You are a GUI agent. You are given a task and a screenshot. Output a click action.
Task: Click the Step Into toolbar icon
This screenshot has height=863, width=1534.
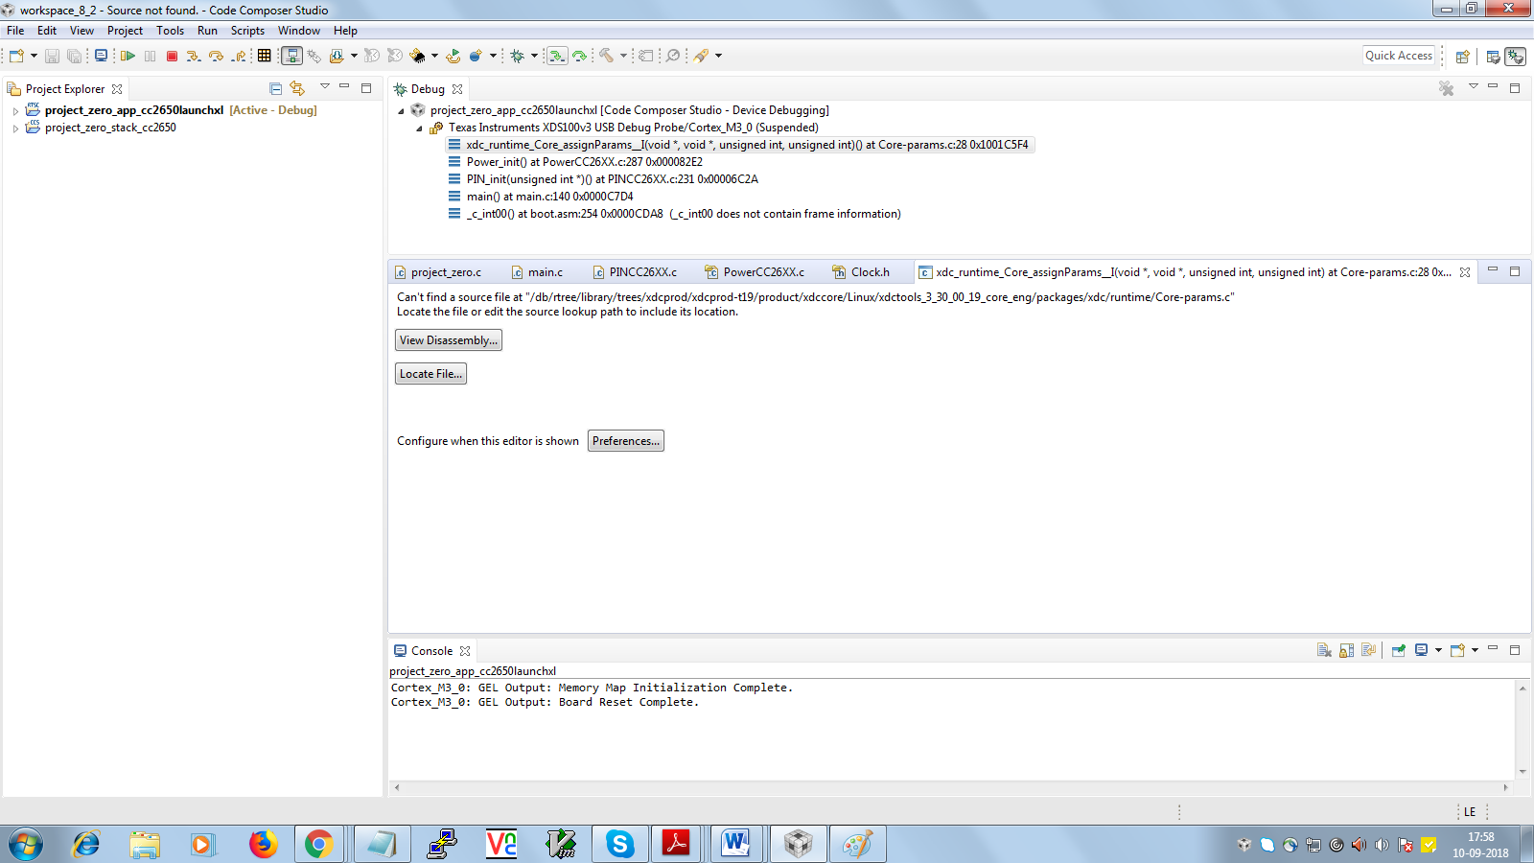coord(194,56)
